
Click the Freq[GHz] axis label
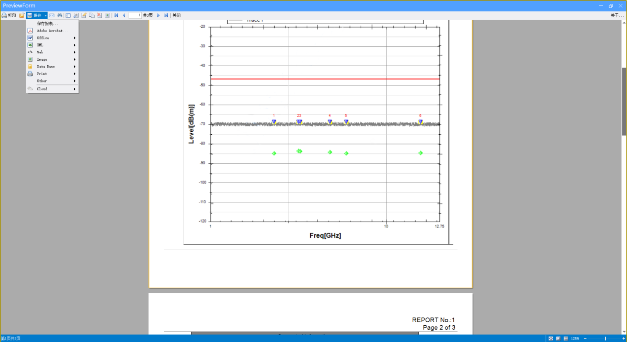[x=325, y=235]
